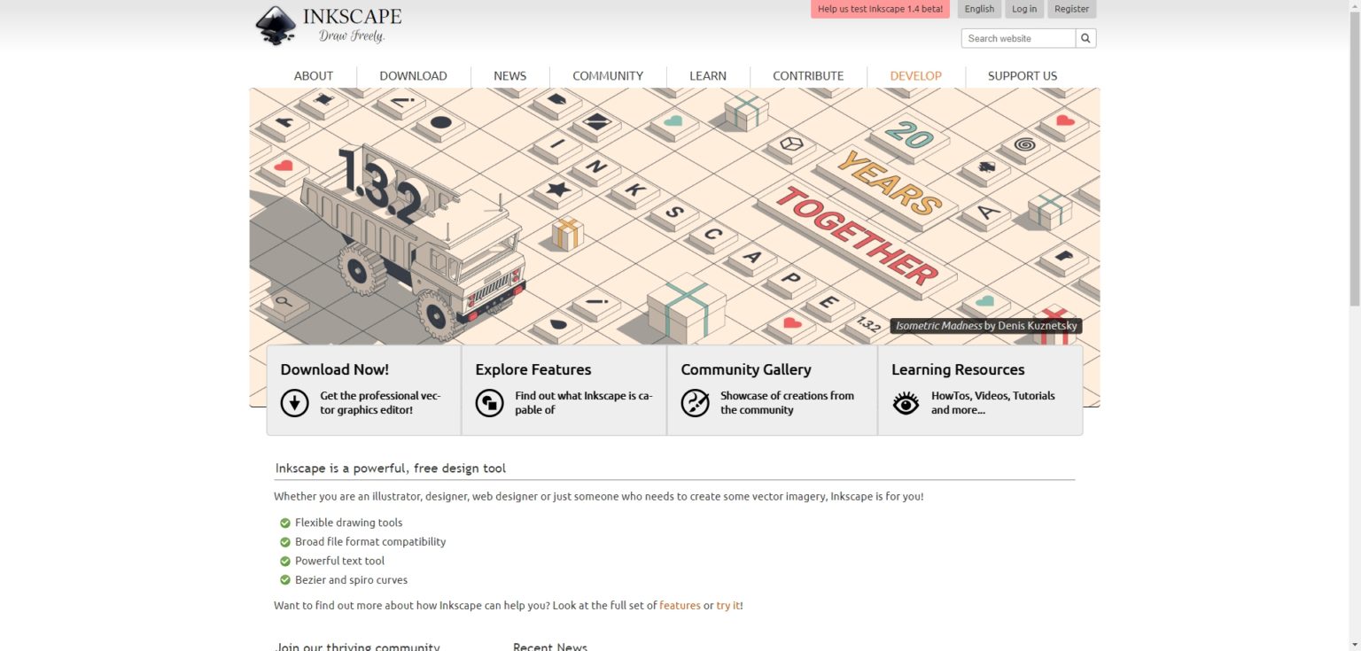
Task: Select the Develop menu item
Action: pyautogui.click(x=915, y=76)
